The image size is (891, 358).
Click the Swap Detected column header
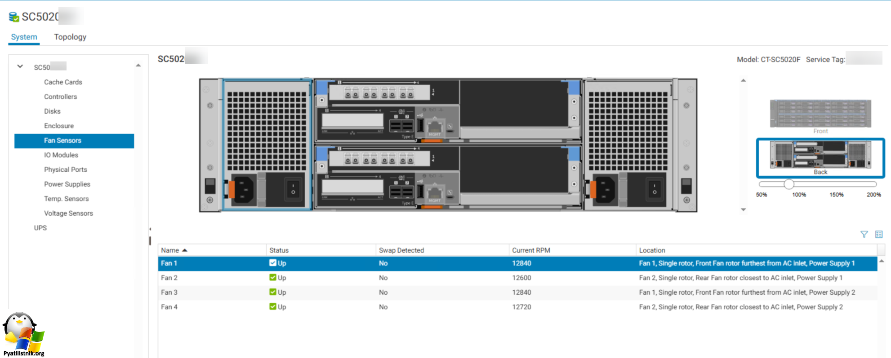point(442,250)
